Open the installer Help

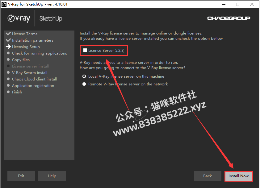[52, 176]
